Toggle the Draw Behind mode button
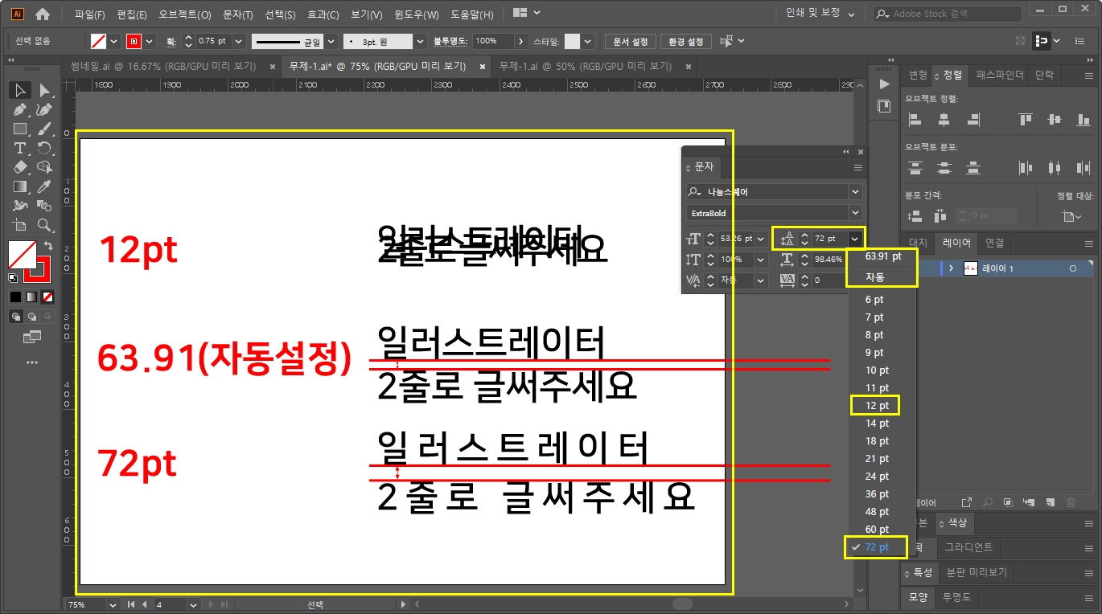This screenshot has width=1102, height=614. (x=32, y=317)
